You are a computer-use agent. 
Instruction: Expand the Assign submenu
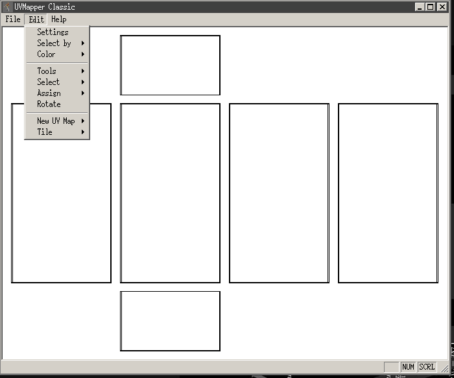coord(57,93)
